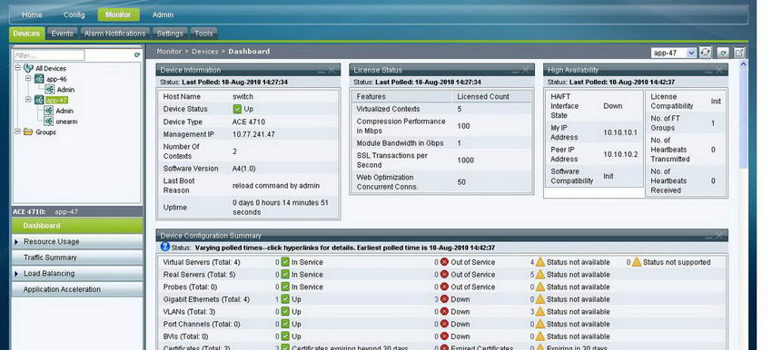This screenshot has height=350, width=772.
Task: Click the sync icon next to app-47 dropdown
Action: click(706, 53)
